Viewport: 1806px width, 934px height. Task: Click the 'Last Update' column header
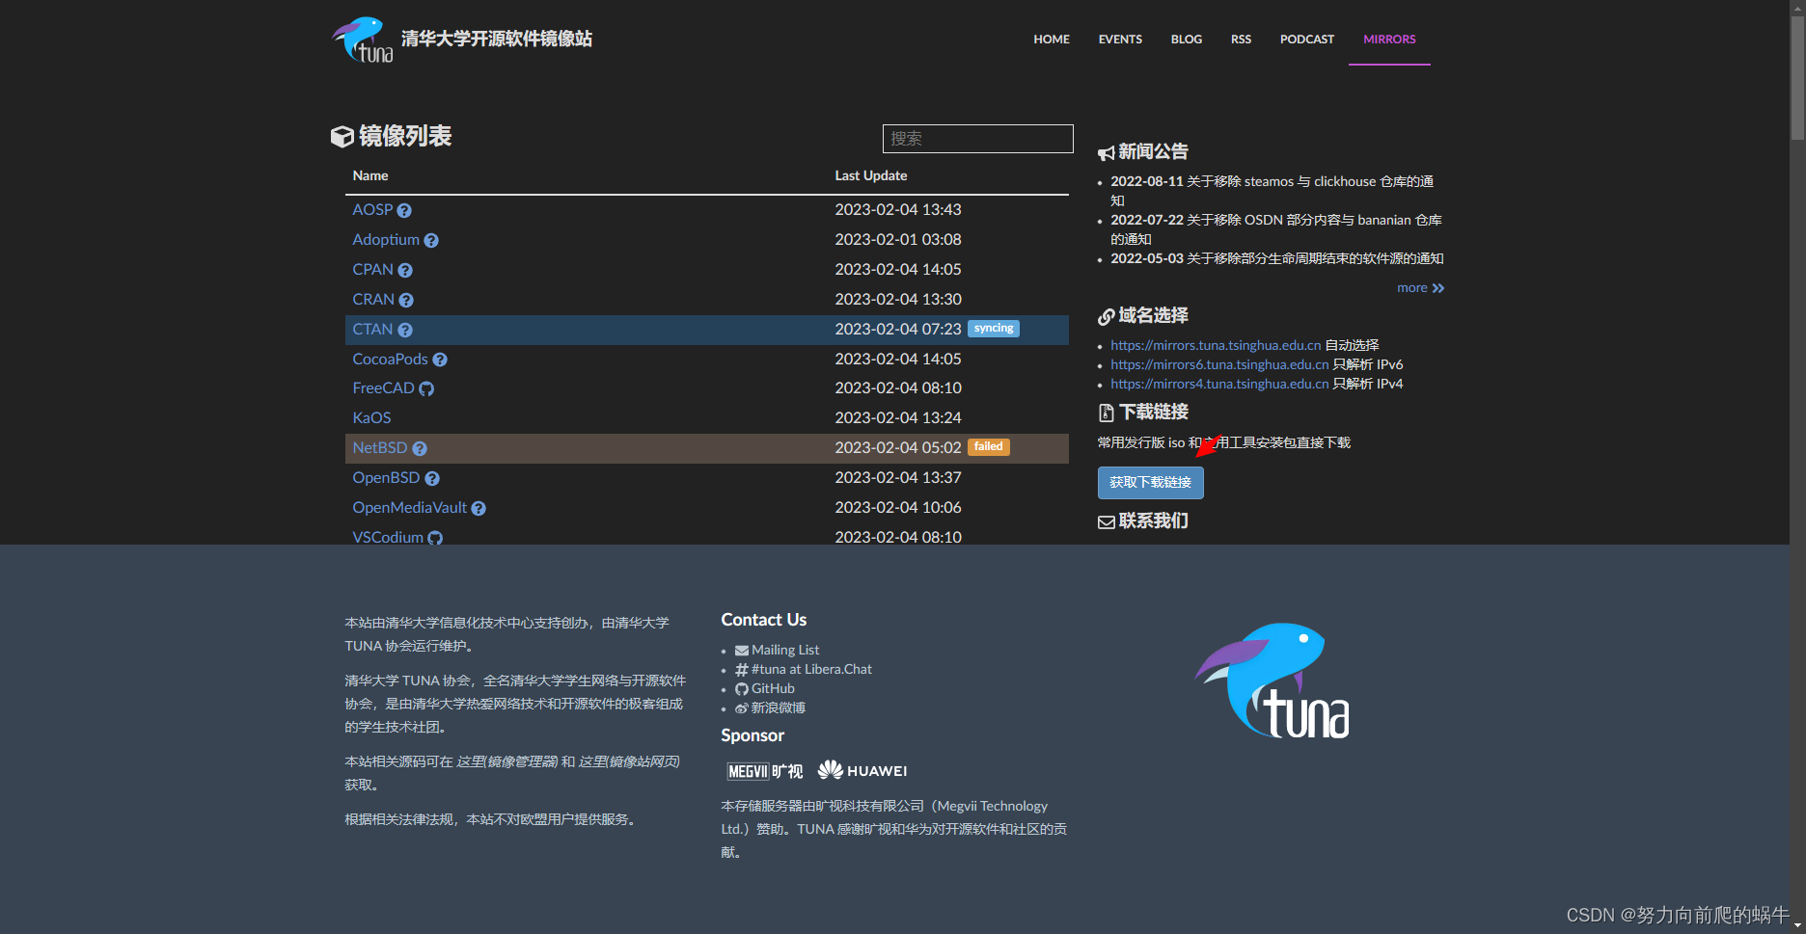point(871,175)
